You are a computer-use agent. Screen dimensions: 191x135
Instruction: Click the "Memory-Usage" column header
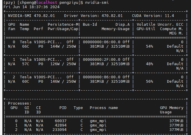[116, 29]
